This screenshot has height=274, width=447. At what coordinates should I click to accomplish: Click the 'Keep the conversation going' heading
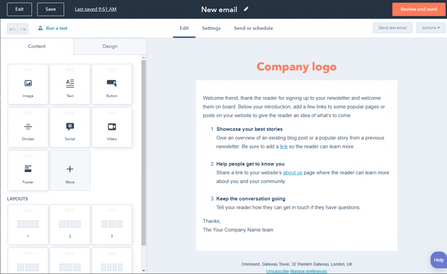pos(251,199)
